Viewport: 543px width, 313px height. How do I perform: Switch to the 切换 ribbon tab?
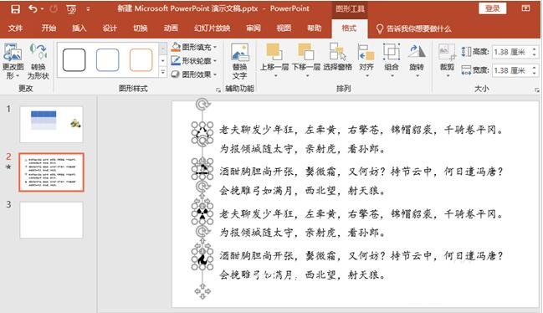click(141, 28)
